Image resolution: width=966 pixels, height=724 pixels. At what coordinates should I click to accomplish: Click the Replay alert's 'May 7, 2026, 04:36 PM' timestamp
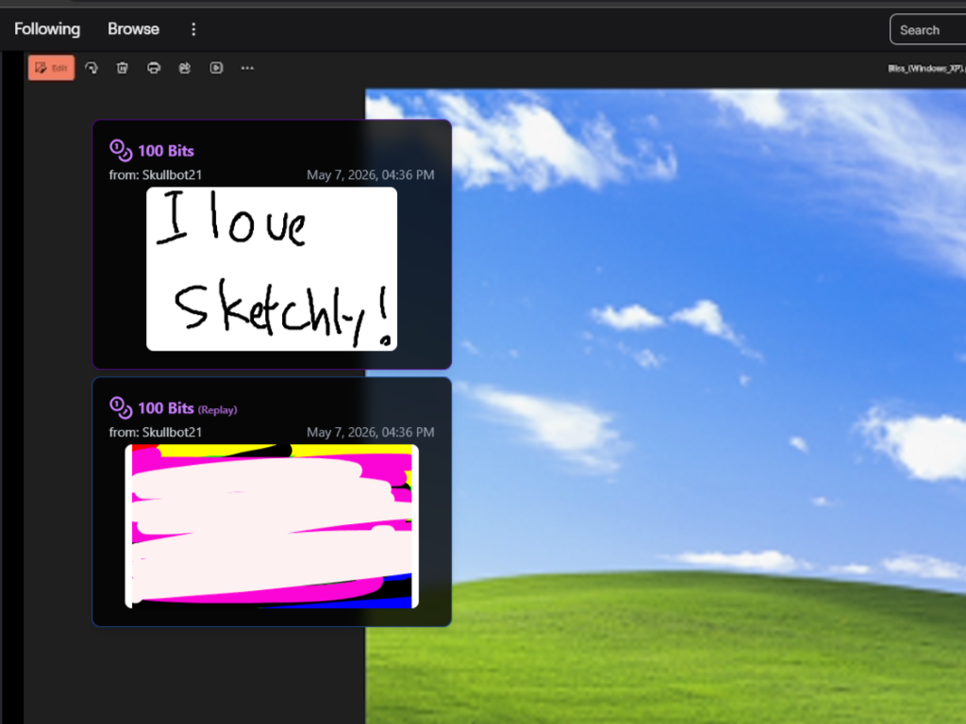370,432
